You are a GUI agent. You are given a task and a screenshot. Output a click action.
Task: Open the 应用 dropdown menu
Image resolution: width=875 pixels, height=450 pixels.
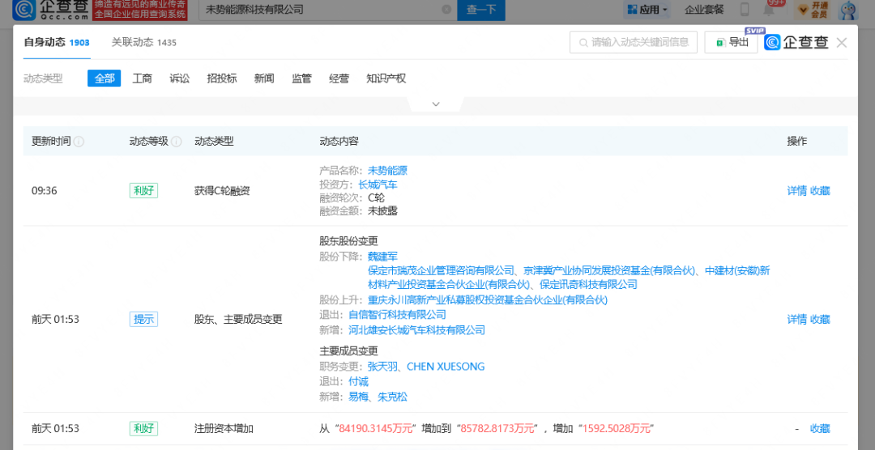pyautogui.click(x=647, y=10)
